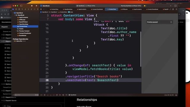Click the Preview paused banner
This screenshot has width=190, height=107.
pos(160,22)
